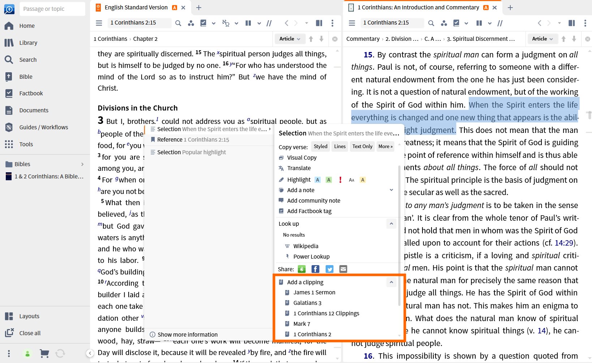The image size is (592, 363).
Task: Select the Styled copy verse option
Action: 321,146
